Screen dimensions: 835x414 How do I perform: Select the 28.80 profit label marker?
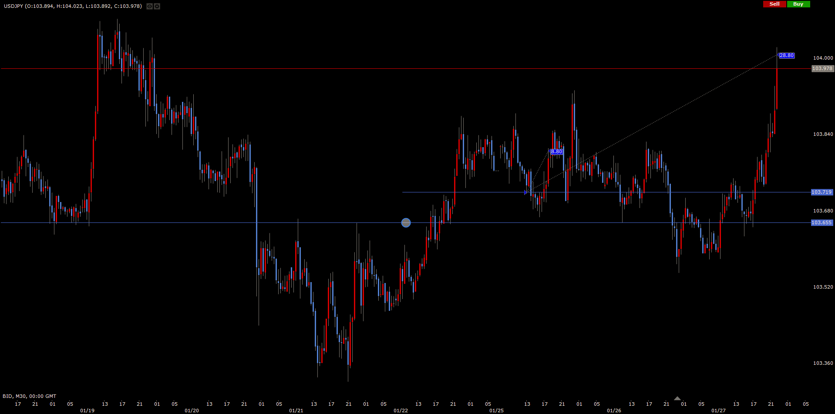click(x=787, y=56)
